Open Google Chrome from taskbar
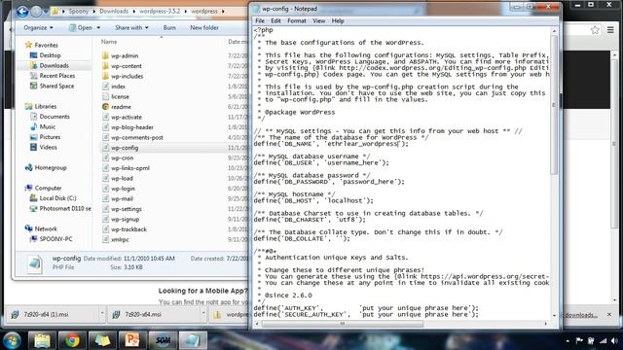Image resolution: width=623 pixels, height=350 pixels. (72, 340)
